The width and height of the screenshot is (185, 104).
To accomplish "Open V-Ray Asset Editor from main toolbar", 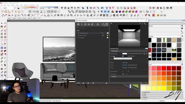I will 30,12.
